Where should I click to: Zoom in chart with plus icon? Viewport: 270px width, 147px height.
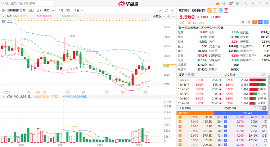(168, 16)
